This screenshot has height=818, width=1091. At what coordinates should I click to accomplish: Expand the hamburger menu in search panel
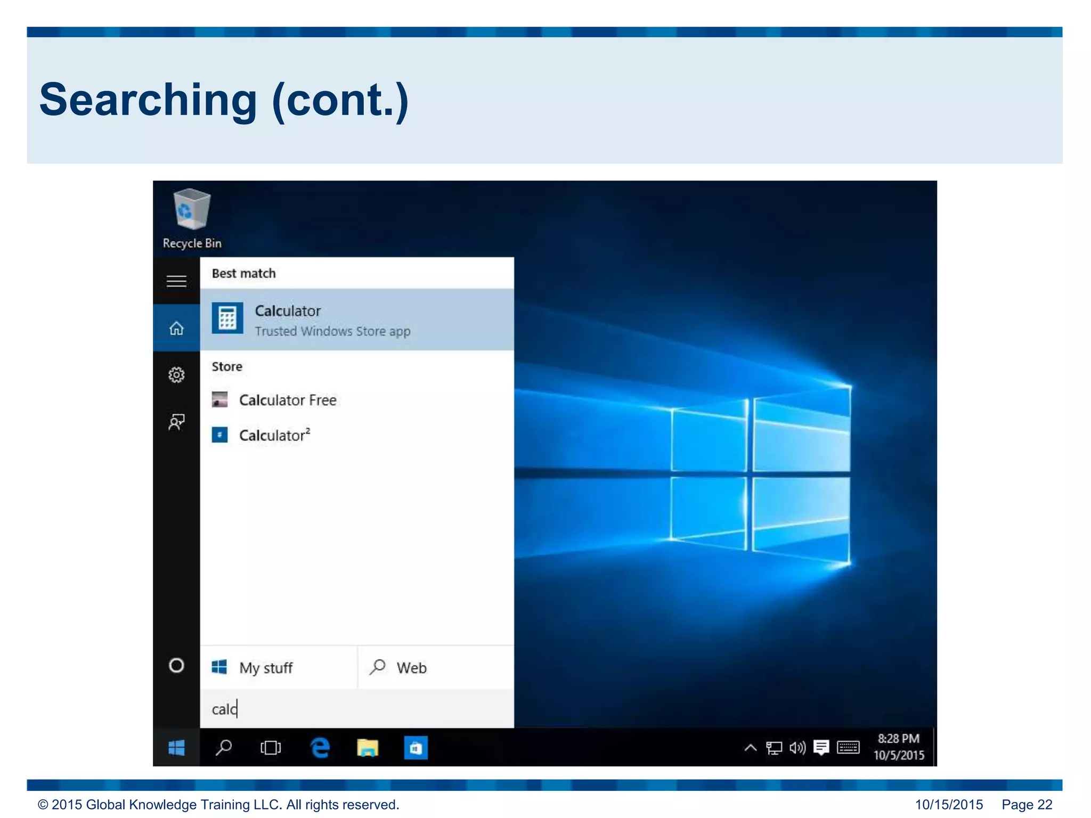tap(176, 281)
